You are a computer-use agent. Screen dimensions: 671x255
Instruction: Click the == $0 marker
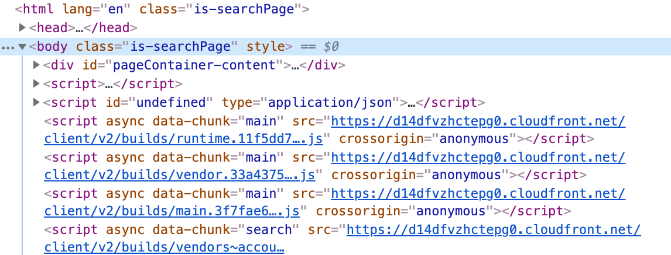point(320,47)
